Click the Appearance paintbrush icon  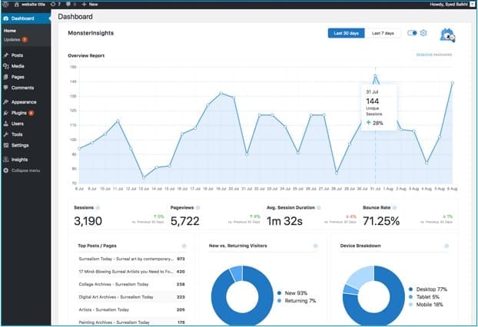pyautogui.click(x=6, y=102)
